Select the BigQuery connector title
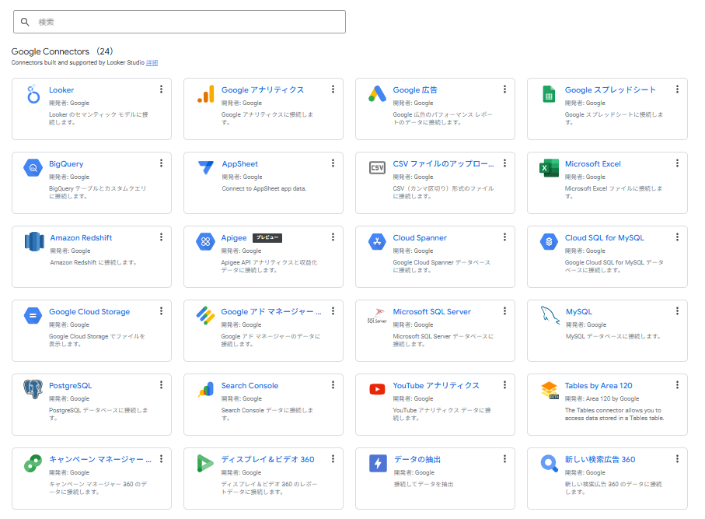The image size is (705, 519). (x=66, y=164)
